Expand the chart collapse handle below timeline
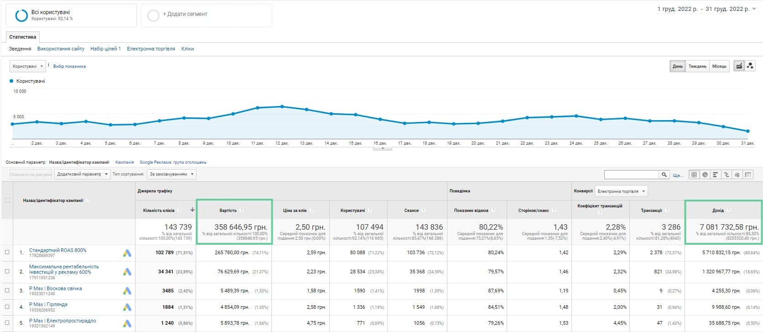 [x=382, y=148]
